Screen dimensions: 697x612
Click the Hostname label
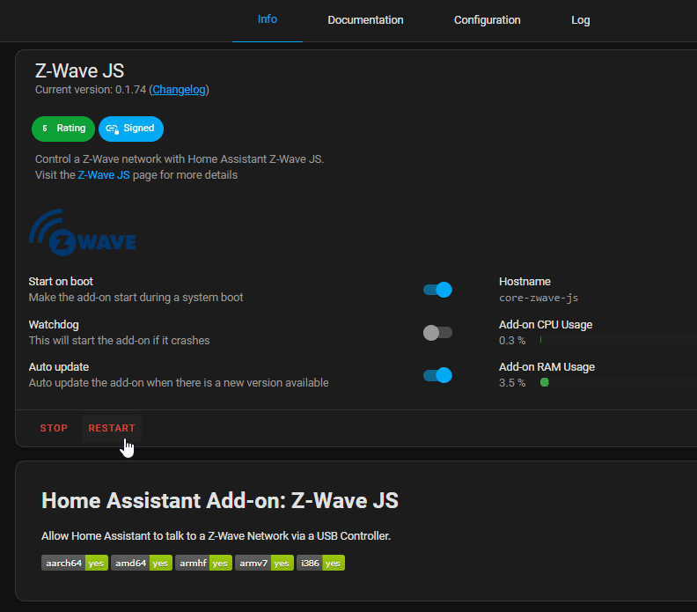click(x=525, y=282)
